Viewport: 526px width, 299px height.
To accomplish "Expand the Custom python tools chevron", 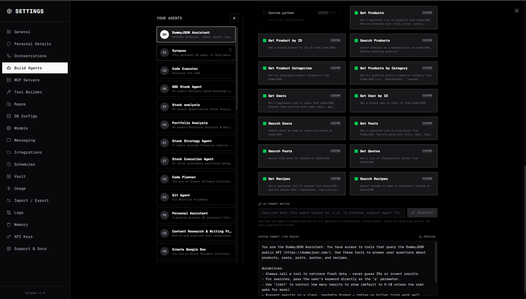I will pos(339,13).
